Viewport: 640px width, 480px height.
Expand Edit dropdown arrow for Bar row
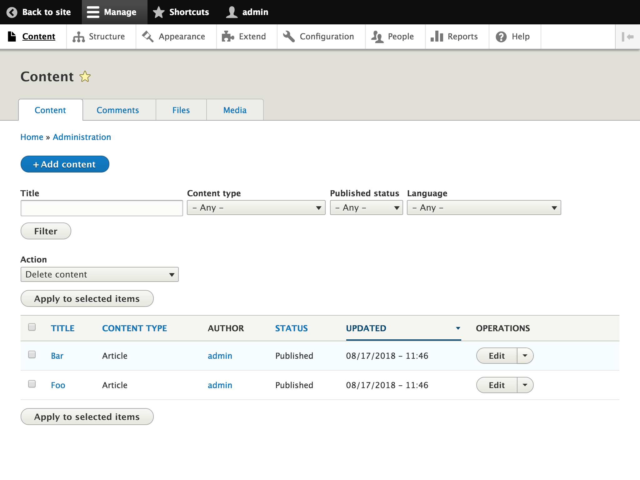coord(525,356)
